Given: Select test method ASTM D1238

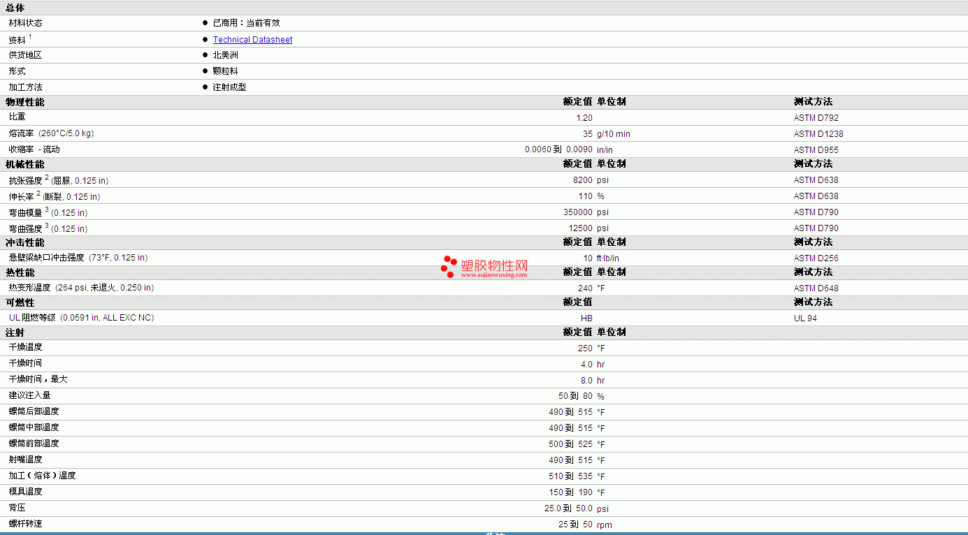Looking at the screenshot, I should (818, 134).
